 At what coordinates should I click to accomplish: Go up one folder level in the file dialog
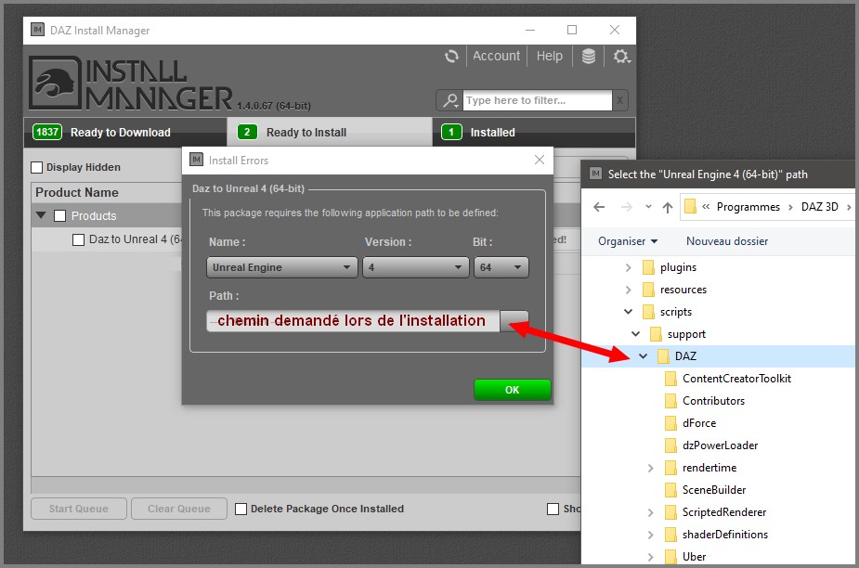668,207
